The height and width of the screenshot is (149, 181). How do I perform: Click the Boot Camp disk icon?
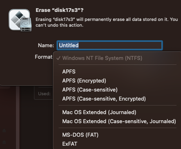click(20, 21)
